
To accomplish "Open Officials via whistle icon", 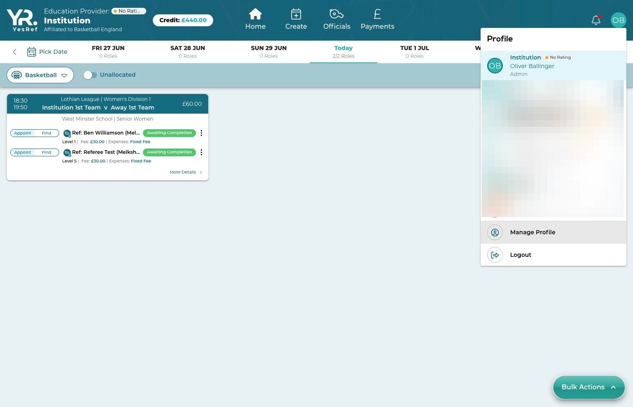I will [x=336, y=14].
